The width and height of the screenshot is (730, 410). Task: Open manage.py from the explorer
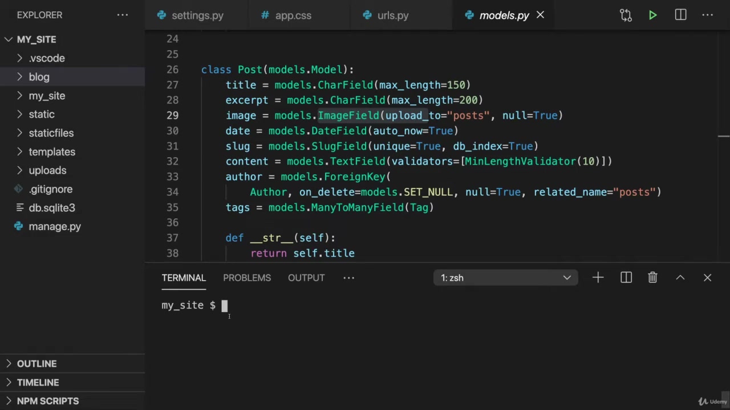coord(55,227)
